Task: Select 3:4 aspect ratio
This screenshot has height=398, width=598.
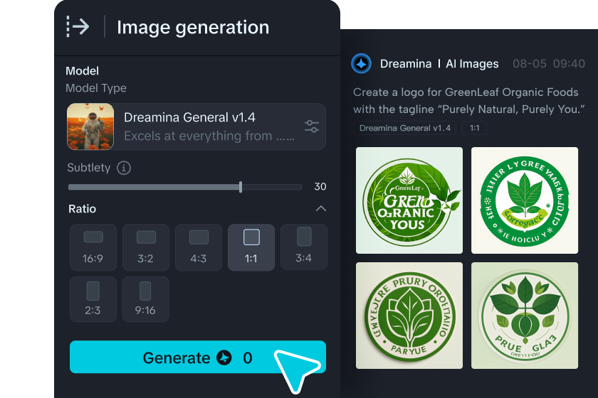Action: (x=304, y=247)
